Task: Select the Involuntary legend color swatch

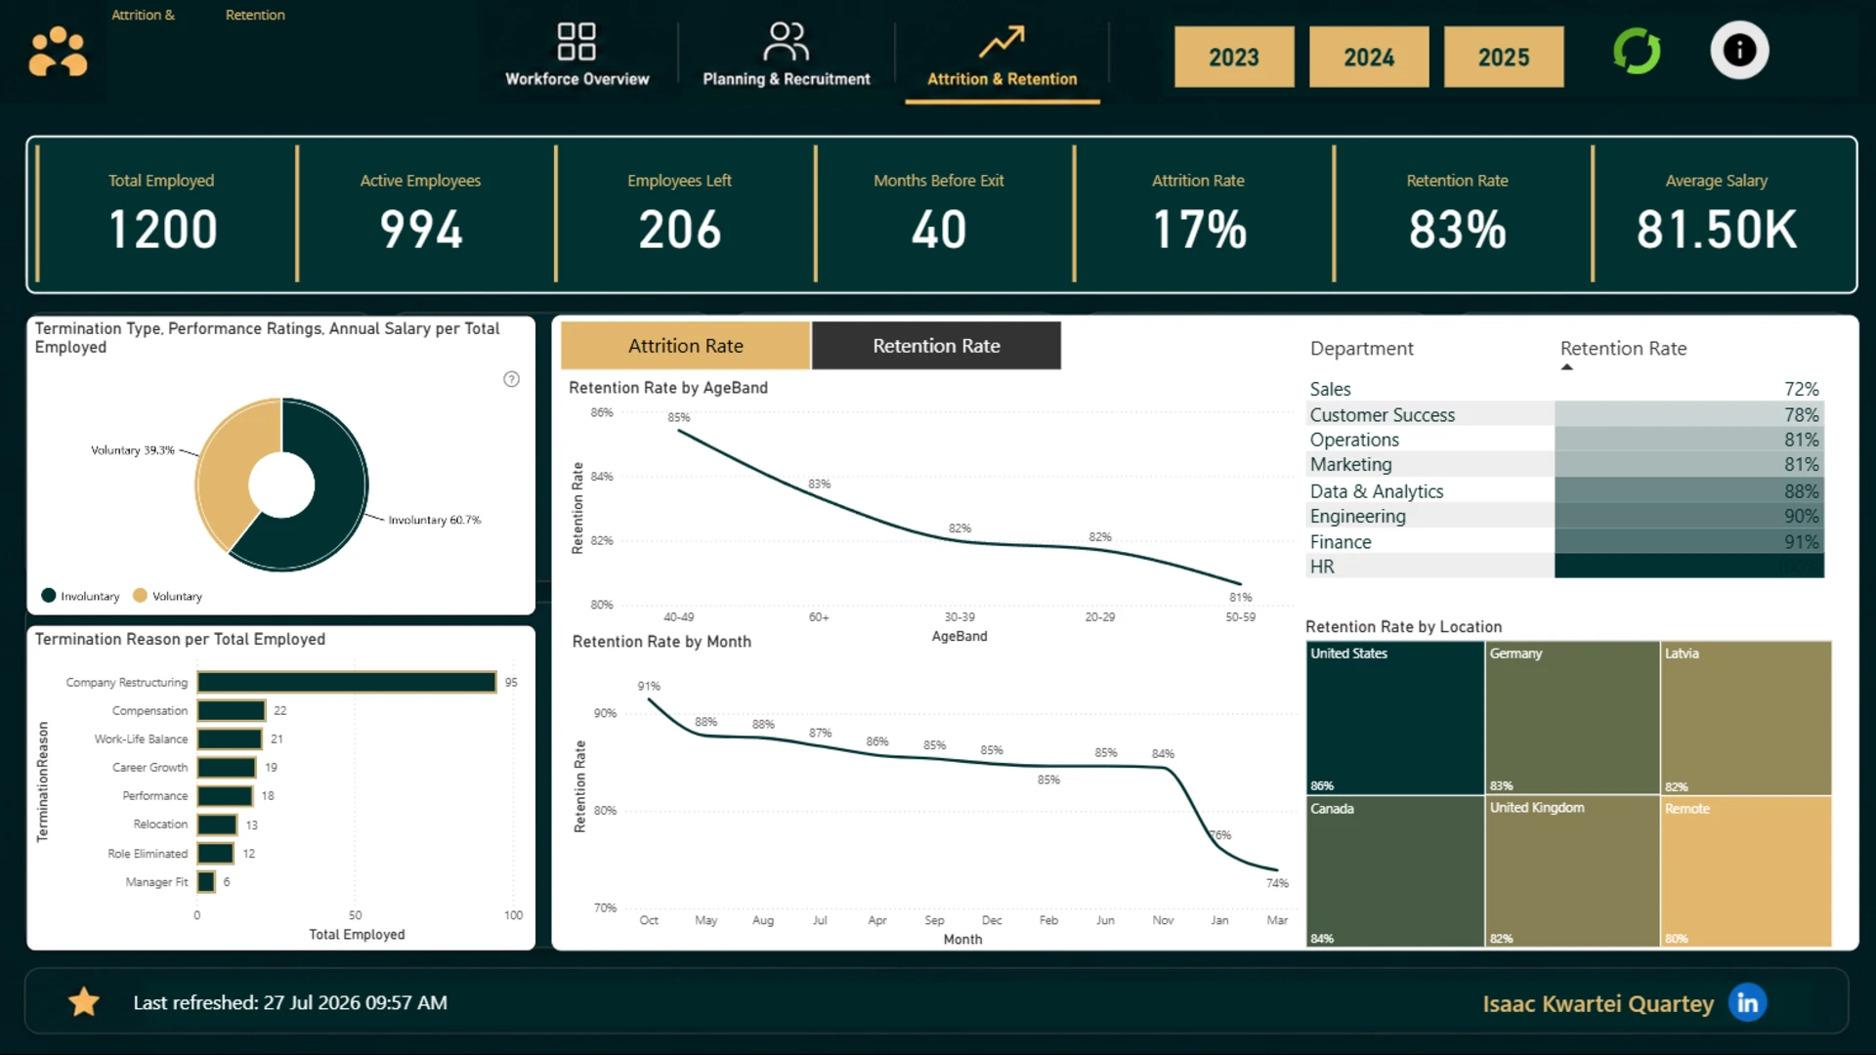Action: [49, 596]
